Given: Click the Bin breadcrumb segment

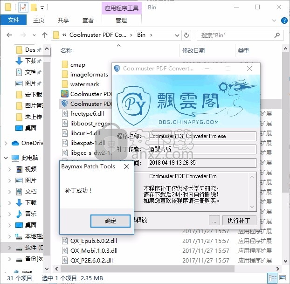Looking at the screenshot, I should [x=141, y=35].
